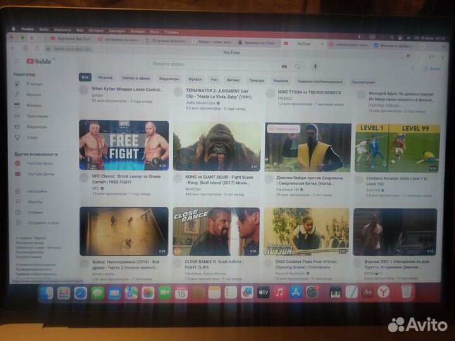This screenshot has width=455, height=341.
Task: Open the KONG vs GIANT SQUID thumbnail
Action: pyautogui.click(x=217, y=146)
